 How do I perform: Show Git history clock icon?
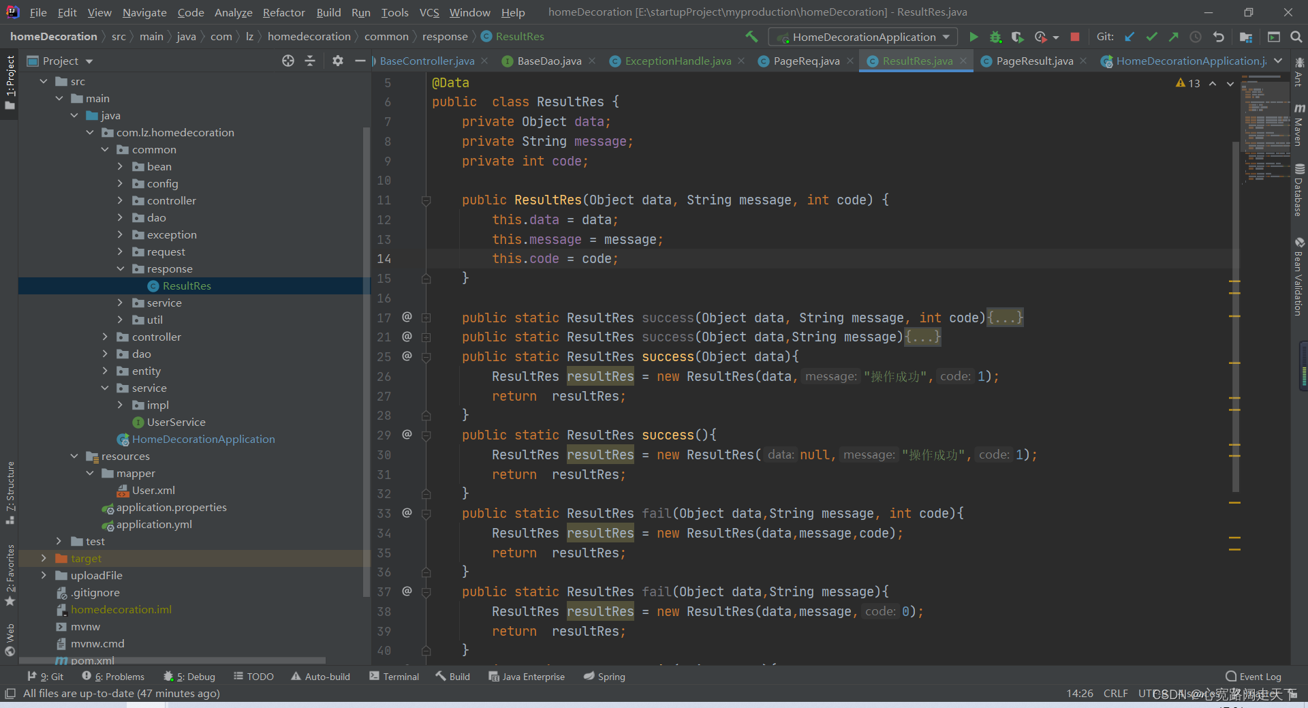pos(1196,37)
